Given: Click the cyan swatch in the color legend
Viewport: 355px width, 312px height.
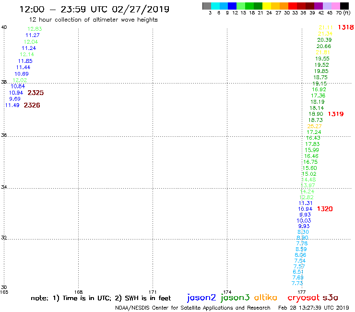Looking at the screenshot, I should point(215,6).
